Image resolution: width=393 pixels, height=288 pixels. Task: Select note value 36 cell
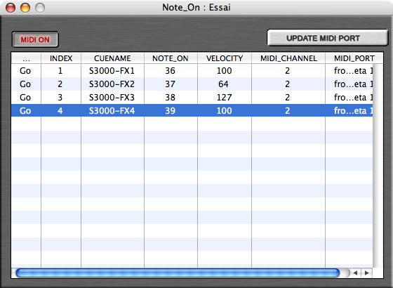tap(171, 71)
